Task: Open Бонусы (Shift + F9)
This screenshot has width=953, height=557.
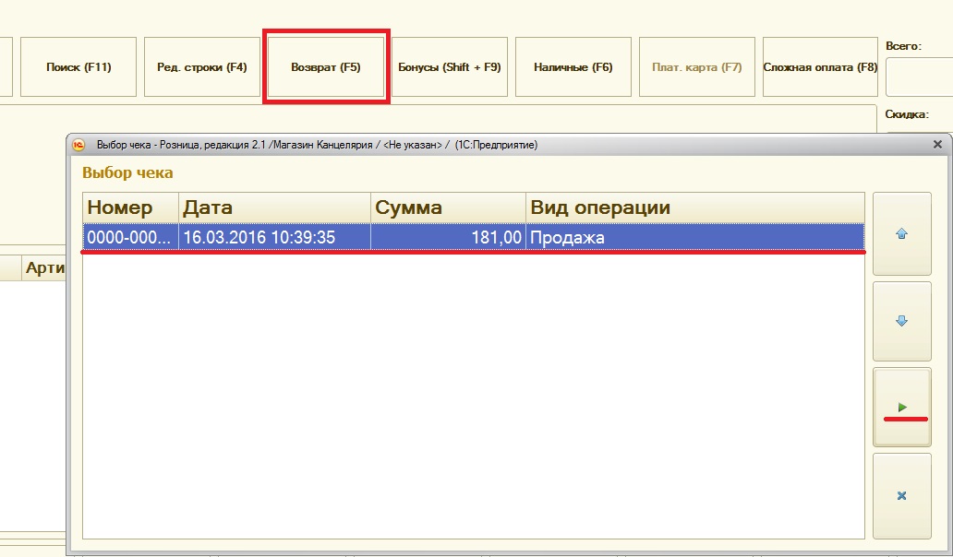Action: click(449, 66)
